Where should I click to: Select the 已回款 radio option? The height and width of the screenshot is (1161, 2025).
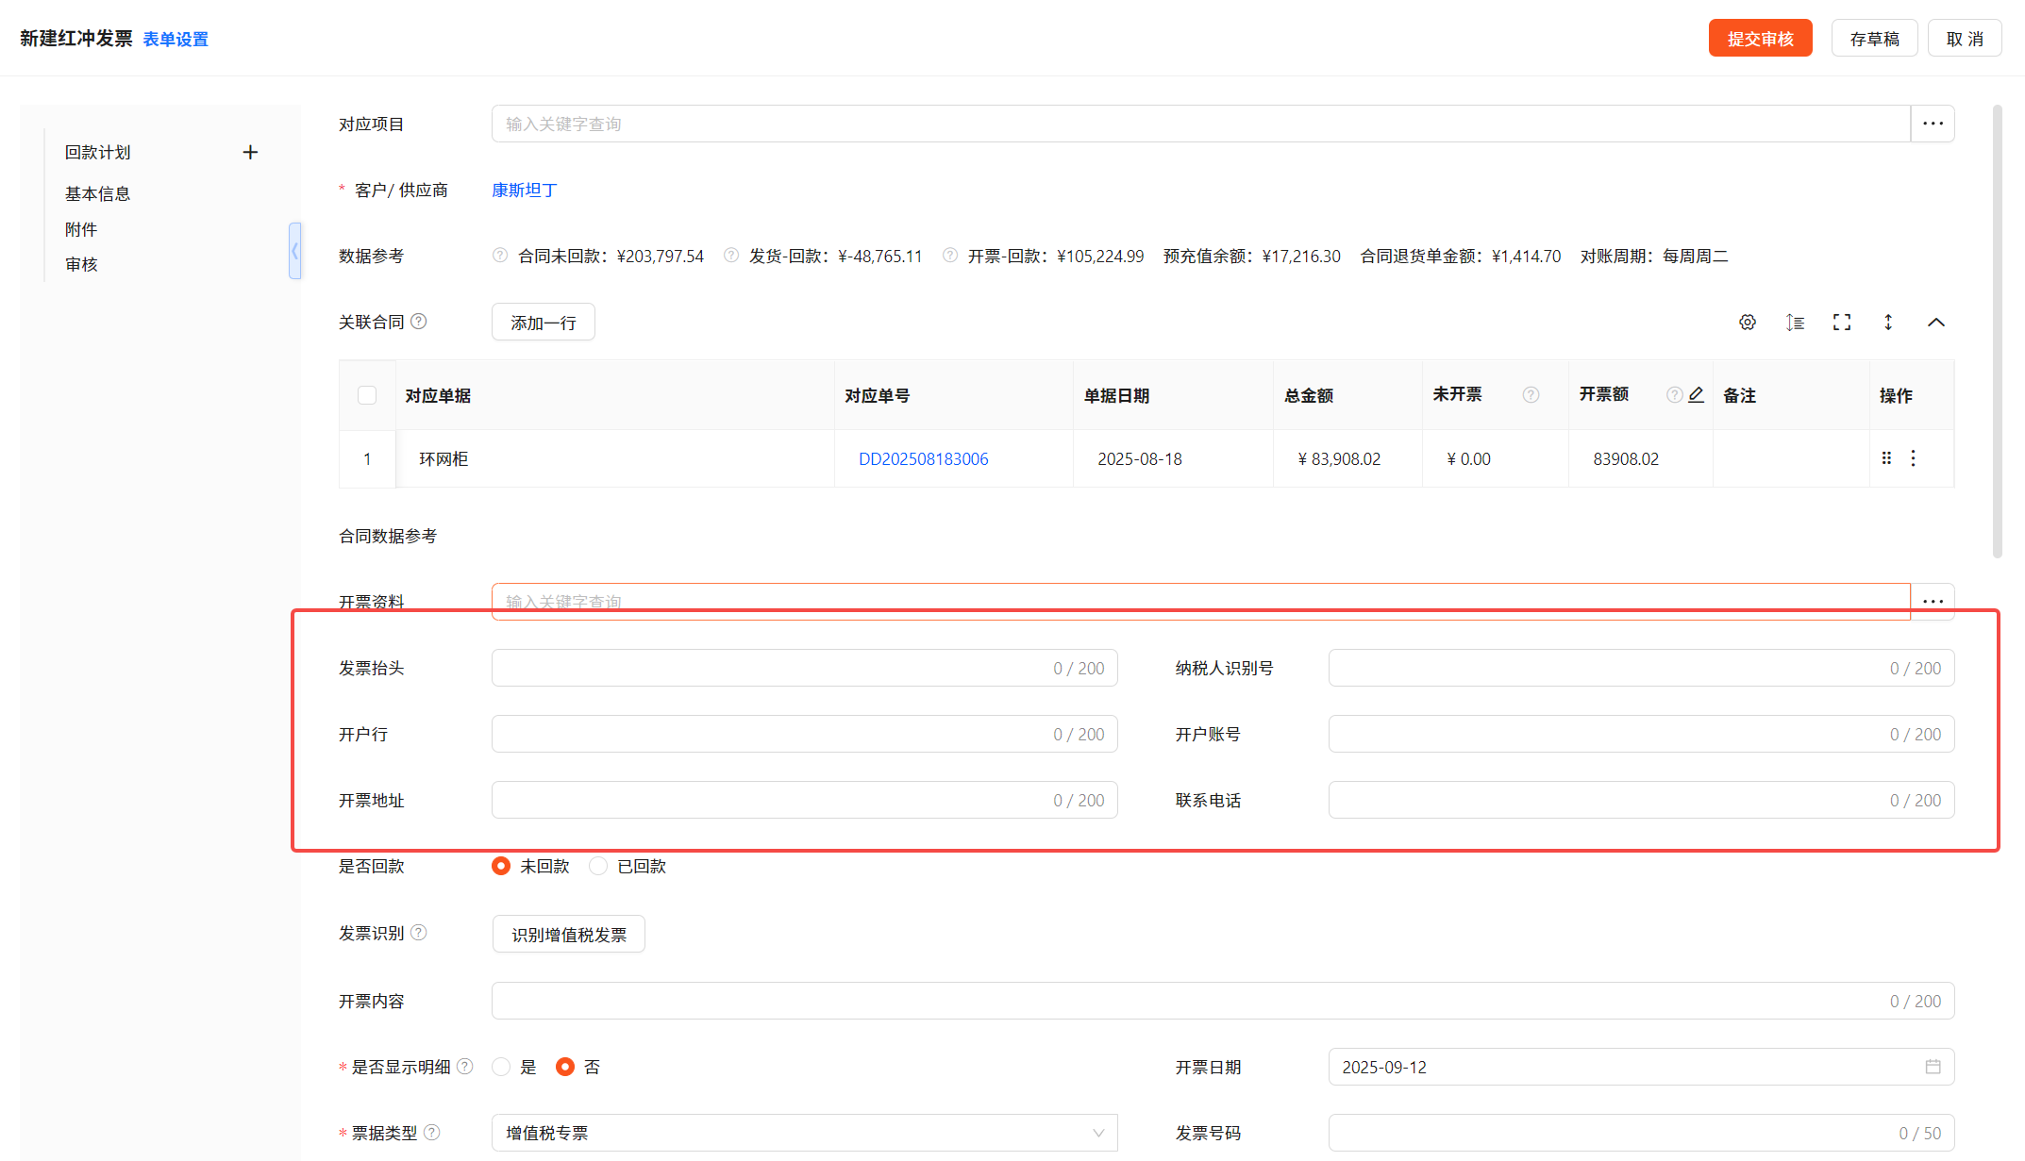click(598, 866)
